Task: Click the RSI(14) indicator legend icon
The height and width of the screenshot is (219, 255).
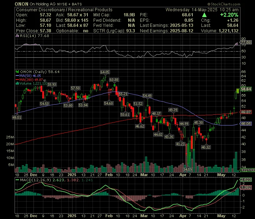Action: click(x=17, y=36)
